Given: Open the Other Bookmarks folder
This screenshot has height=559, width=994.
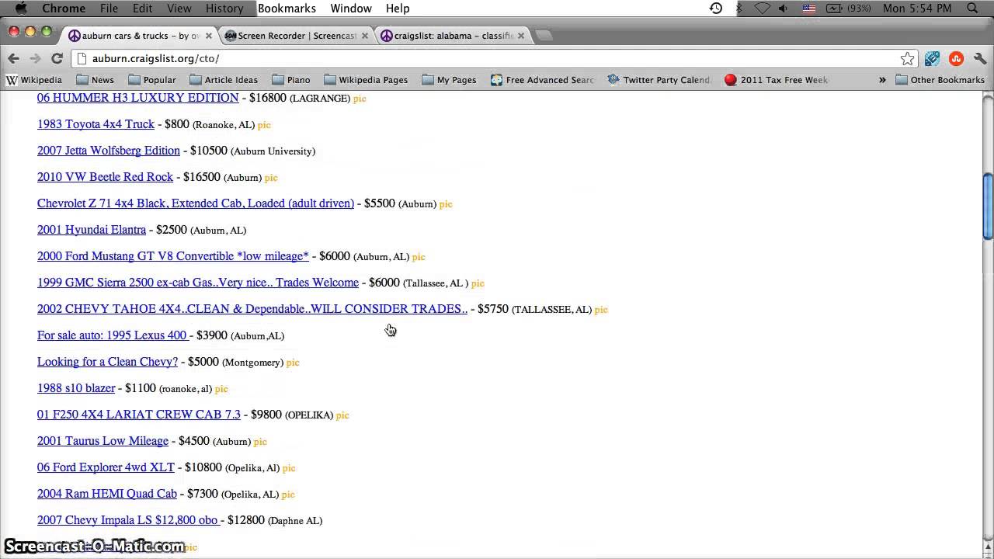Looking at the screenshot, I should point(940,80).
